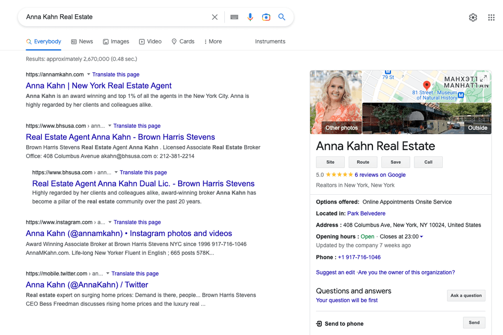Click the phone number +1 917-716-1046

tap(359, 257)
